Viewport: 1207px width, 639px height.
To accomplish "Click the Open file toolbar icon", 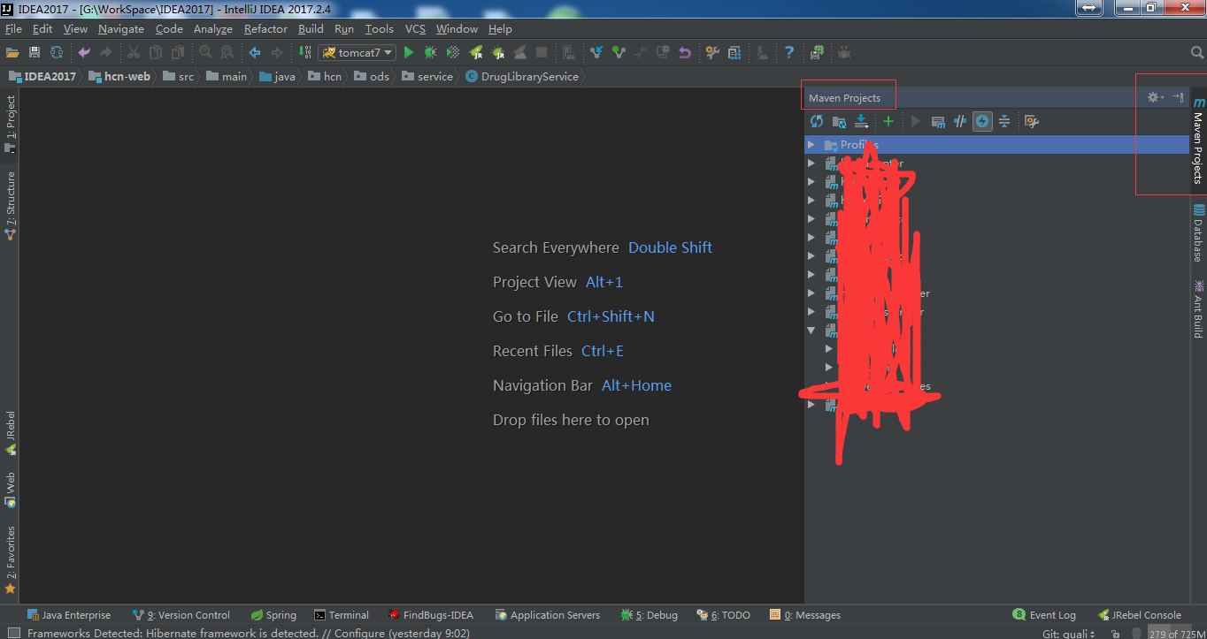I will point(12,53).
